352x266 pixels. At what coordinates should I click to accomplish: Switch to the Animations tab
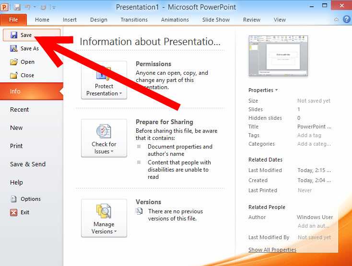pos(175,20)
